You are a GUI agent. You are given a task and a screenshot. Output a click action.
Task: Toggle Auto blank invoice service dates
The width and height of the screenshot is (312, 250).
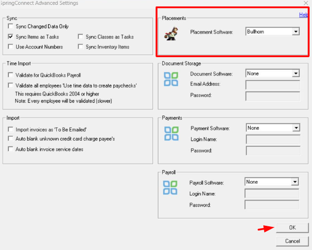tap(11, 149)
